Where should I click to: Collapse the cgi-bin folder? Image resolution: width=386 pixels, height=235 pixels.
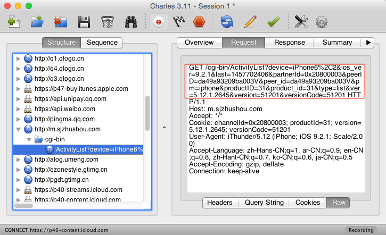(x=29, y=139)
